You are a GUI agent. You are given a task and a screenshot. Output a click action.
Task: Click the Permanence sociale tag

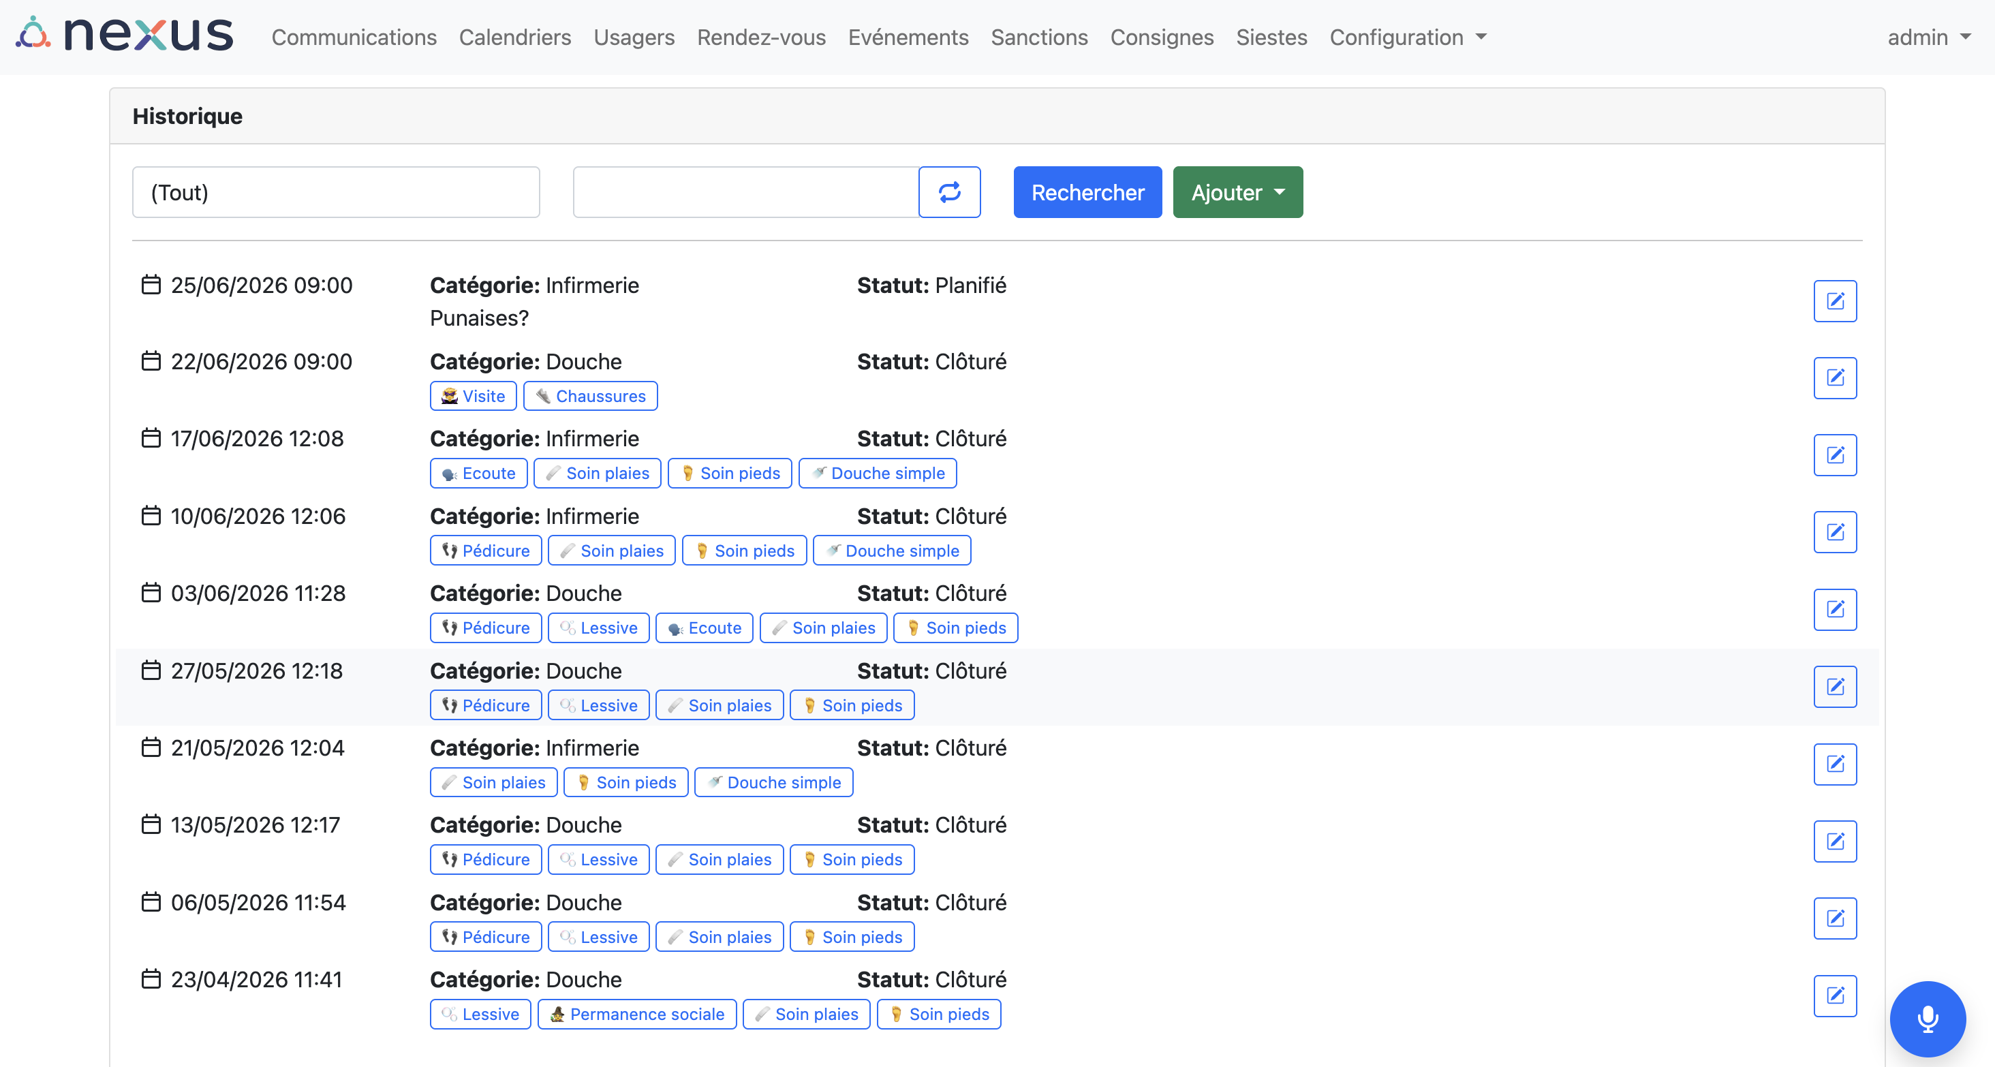point(636,1015)
